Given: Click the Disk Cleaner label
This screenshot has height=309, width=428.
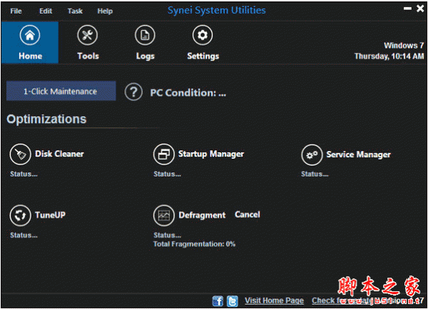Looking at the screenshot, I should coord(59,154).
